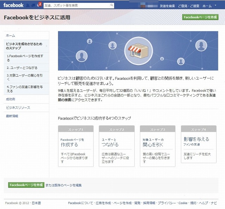225x209 pixels.
Task: Click top green Facebookページを作成 button
Action: [x=200, y=17]
